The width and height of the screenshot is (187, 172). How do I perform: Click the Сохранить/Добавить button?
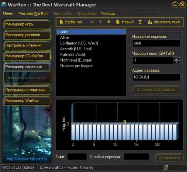coord(156,90)
